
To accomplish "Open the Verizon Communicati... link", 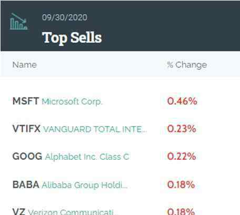I will coord(71,212).
